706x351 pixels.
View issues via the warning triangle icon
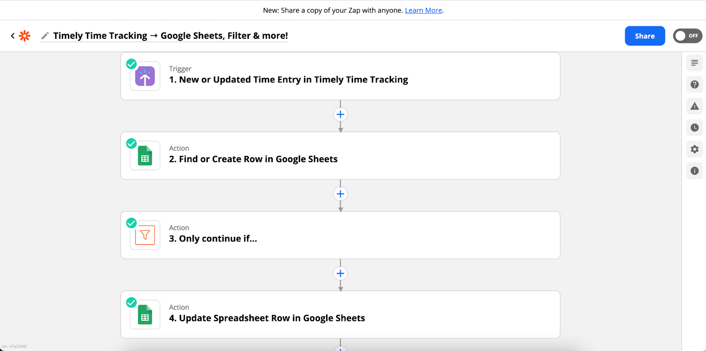tap(694, 106)
